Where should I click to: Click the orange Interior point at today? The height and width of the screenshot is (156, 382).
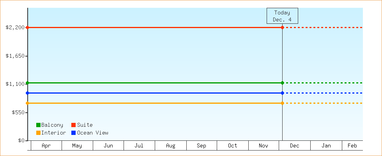pyautogui.click(x=282, y=103)
